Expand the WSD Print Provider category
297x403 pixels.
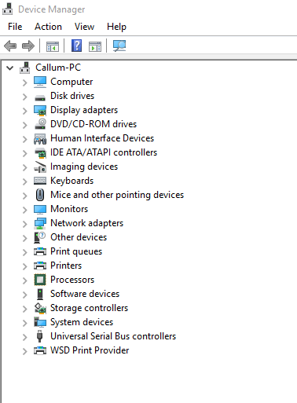click(24, 351)
